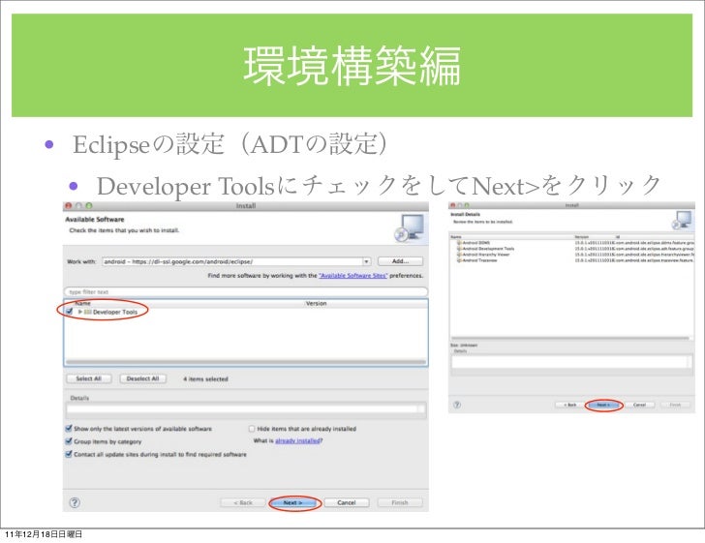Click Back in Install Details dialog
The width and height of the screenshot is (705, 543).
(x=570, y=405)
